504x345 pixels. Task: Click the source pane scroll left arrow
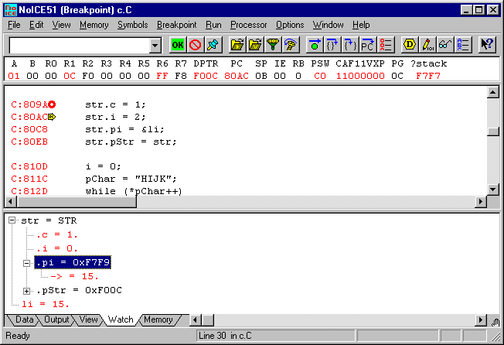(11, 202)
